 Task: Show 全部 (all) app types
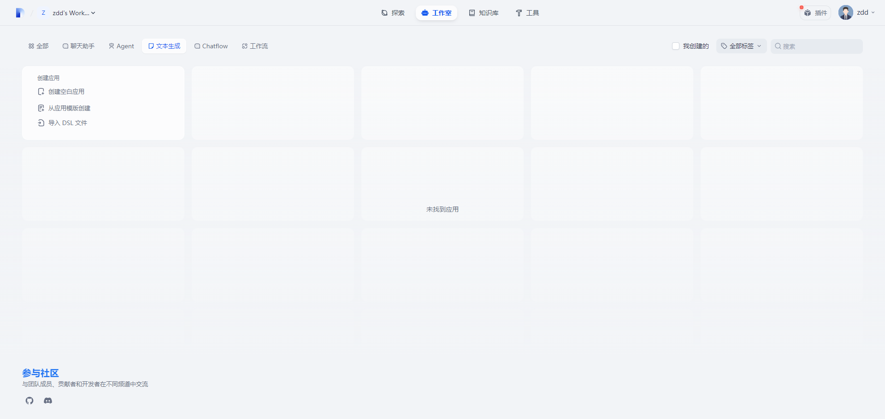39,46
